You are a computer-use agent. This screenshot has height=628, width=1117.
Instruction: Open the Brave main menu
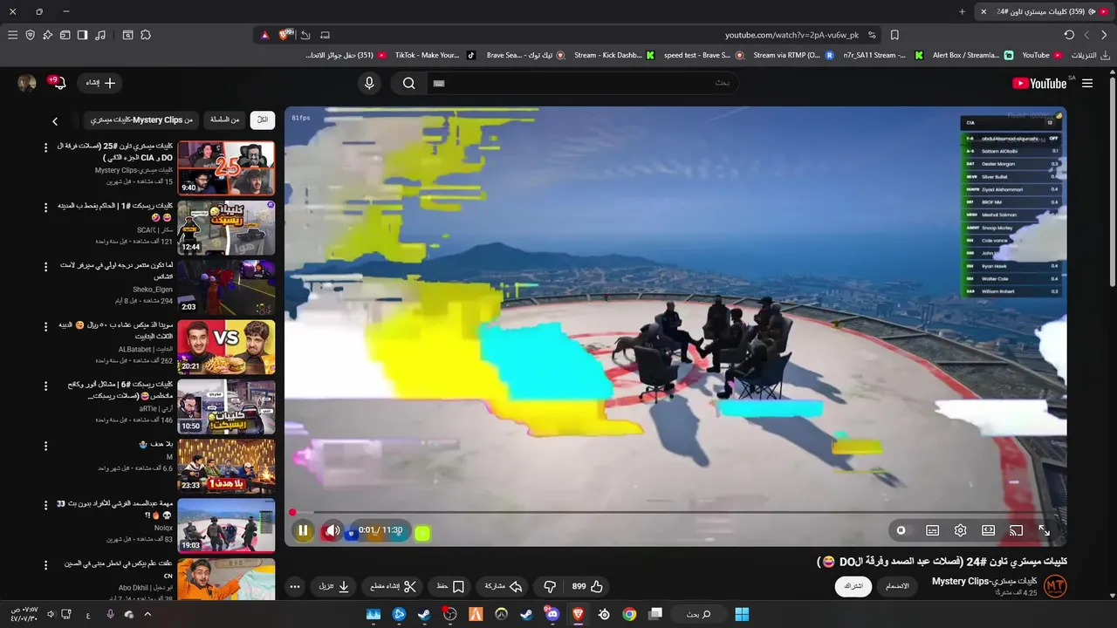tap(12, 35)
